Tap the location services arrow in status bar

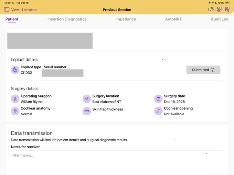(x=210, y=3)
